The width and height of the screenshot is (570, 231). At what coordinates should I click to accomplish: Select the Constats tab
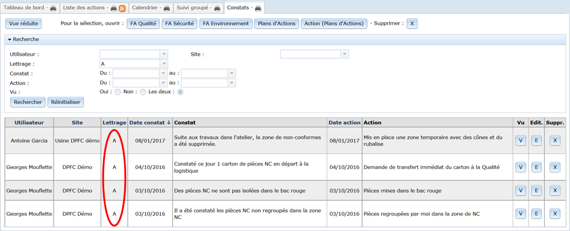pos(244,8)
